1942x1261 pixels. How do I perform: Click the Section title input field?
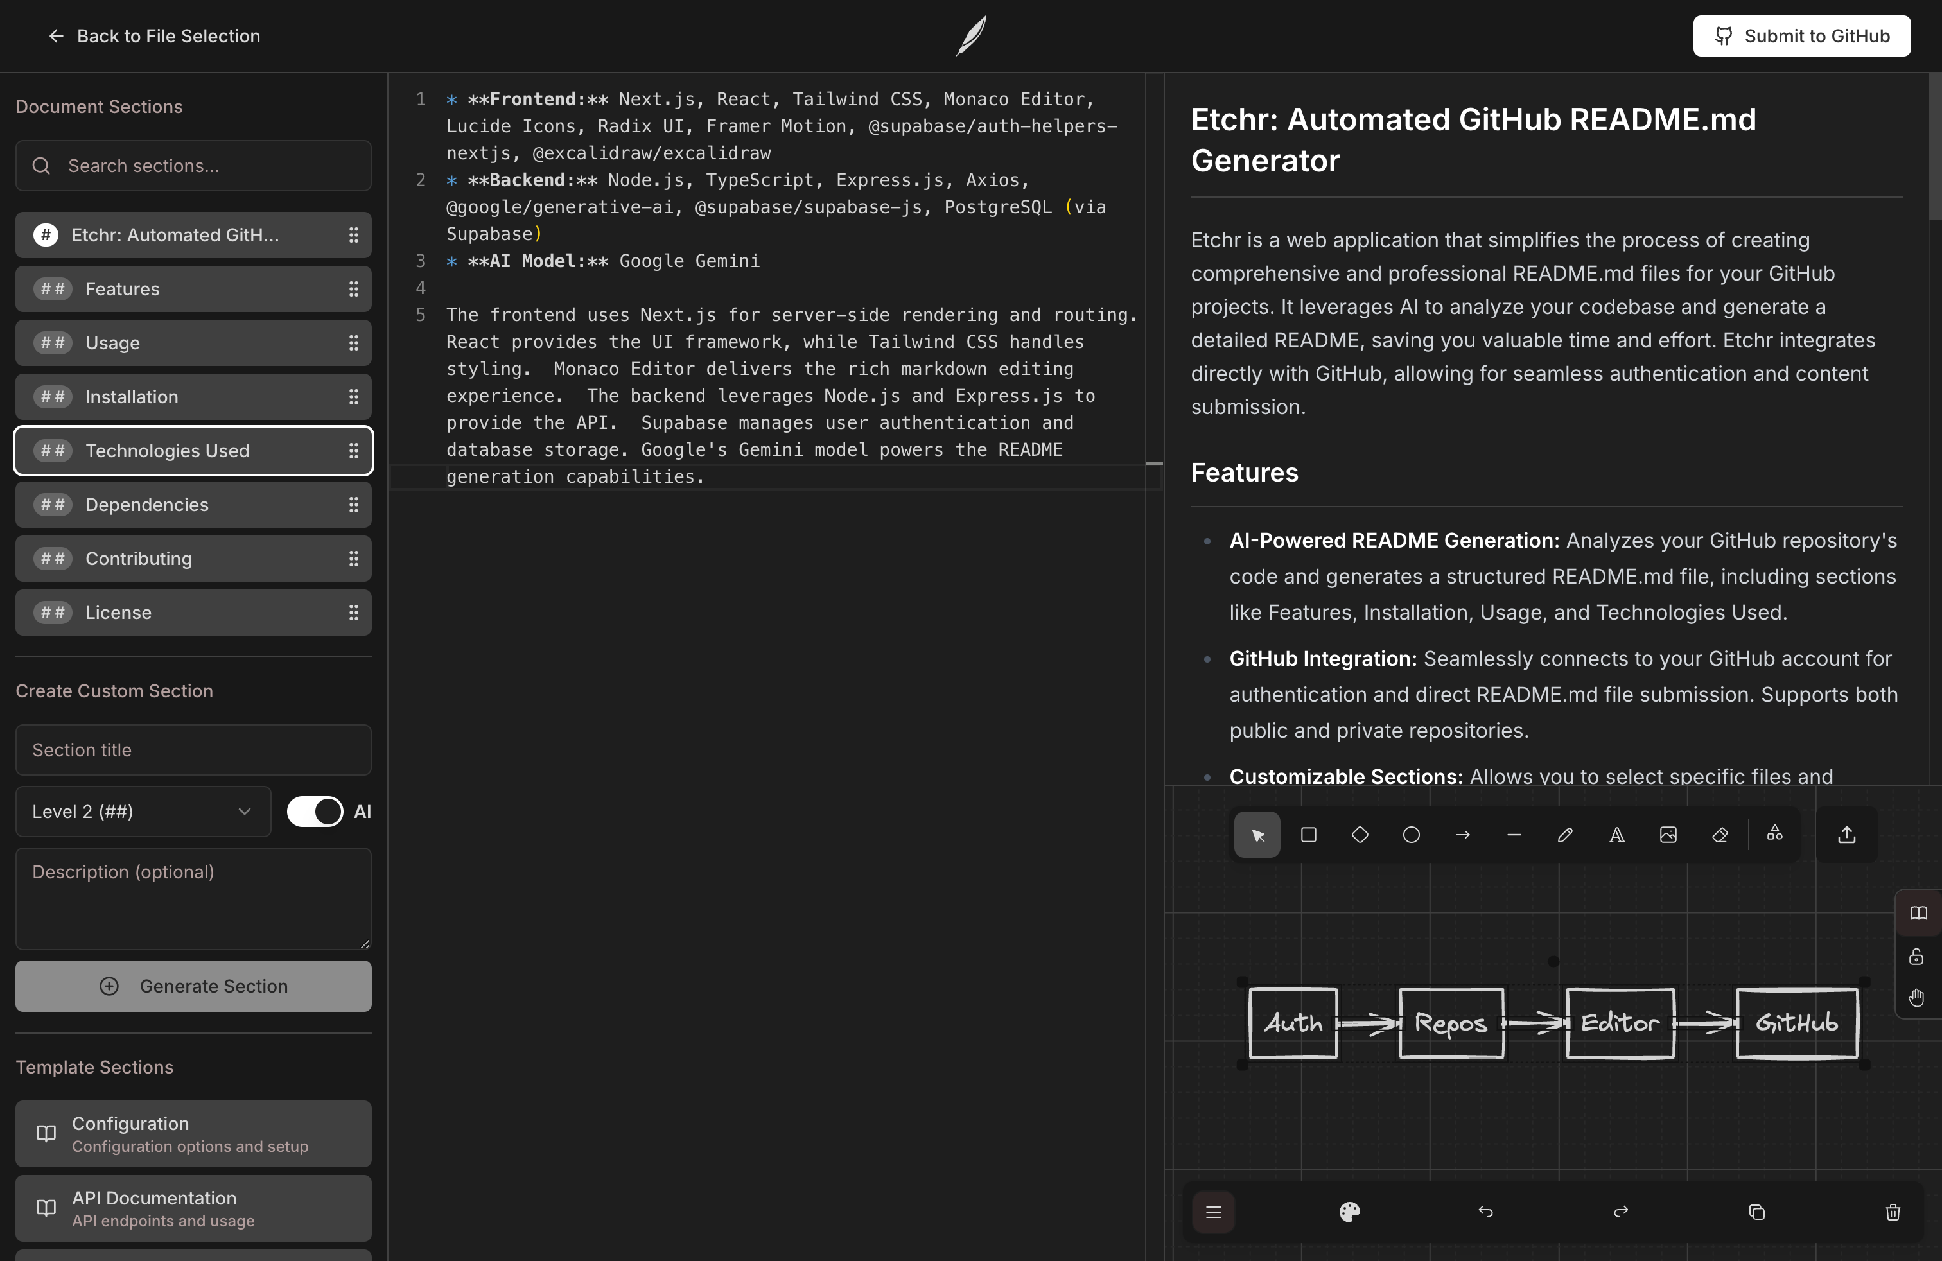[x=193, y=749]
